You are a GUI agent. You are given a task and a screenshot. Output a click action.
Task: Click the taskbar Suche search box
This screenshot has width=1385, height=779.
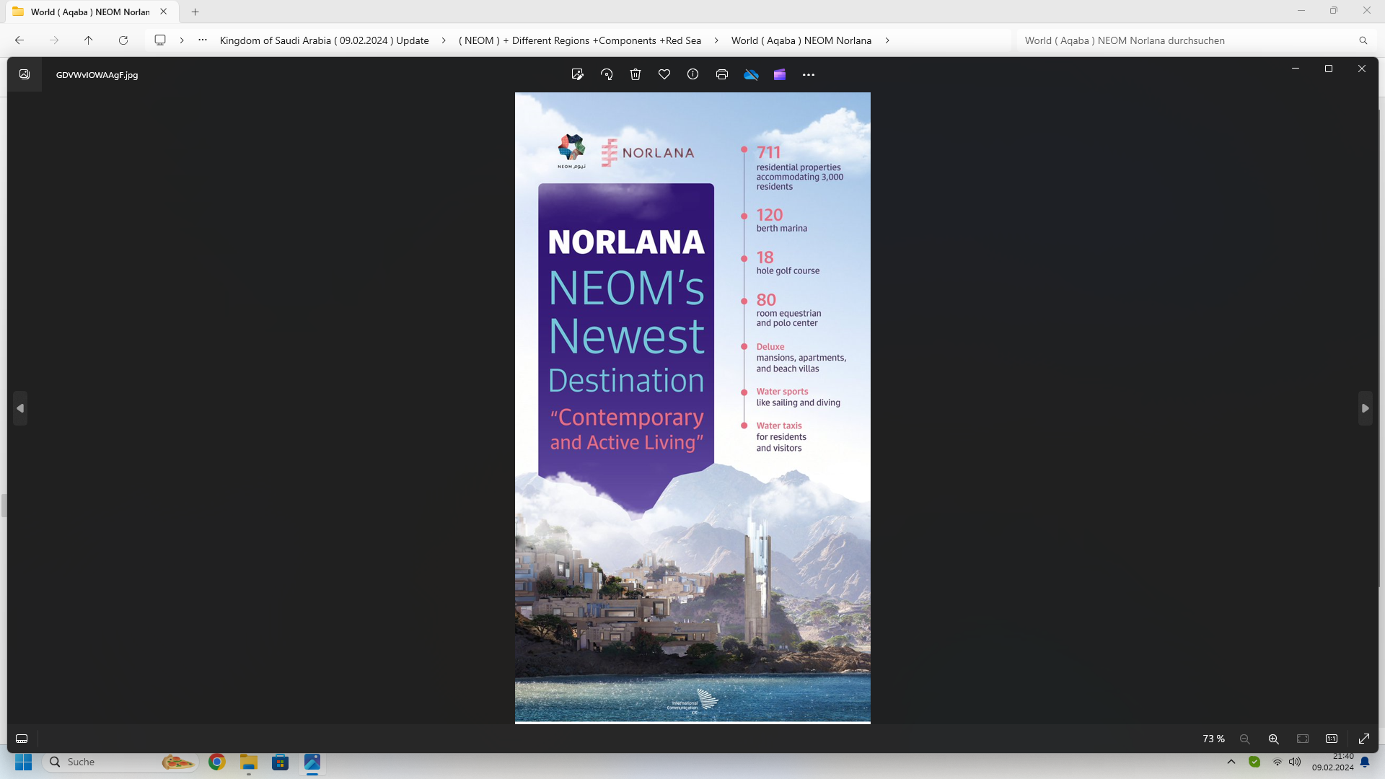point(120,762)
